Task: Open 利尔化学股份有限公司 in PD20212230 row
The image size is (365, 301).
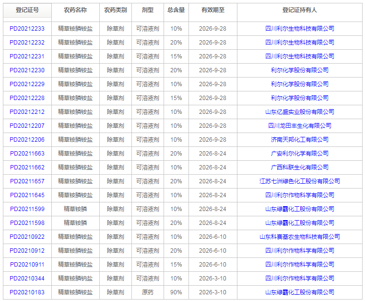Action: (x=300, y=70)
